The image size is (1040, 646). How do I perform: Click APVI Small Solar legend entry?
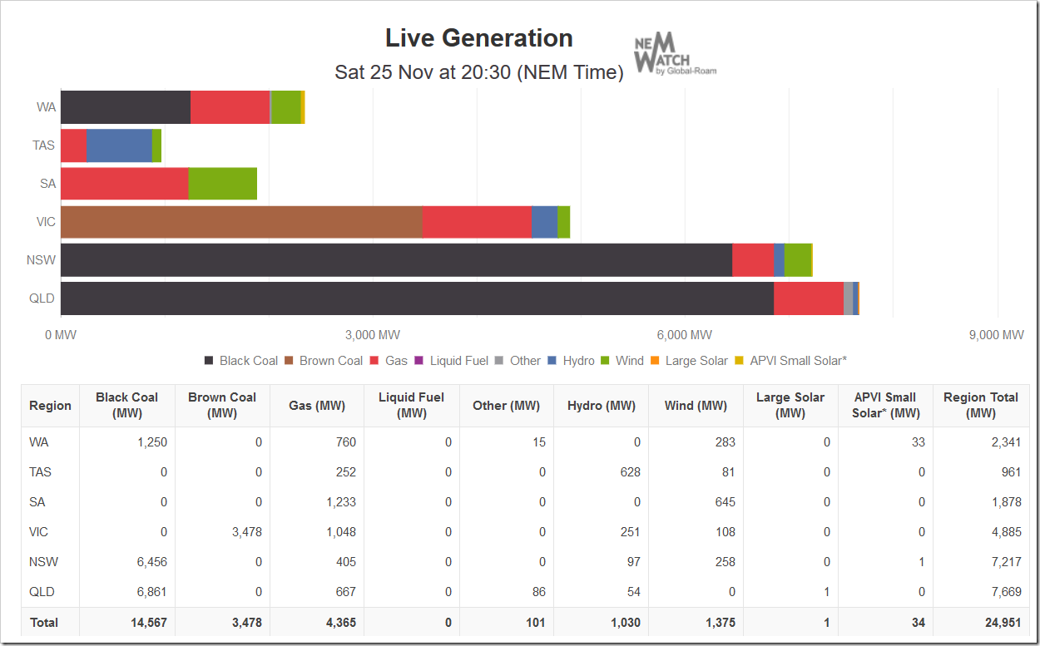(790, 361)
